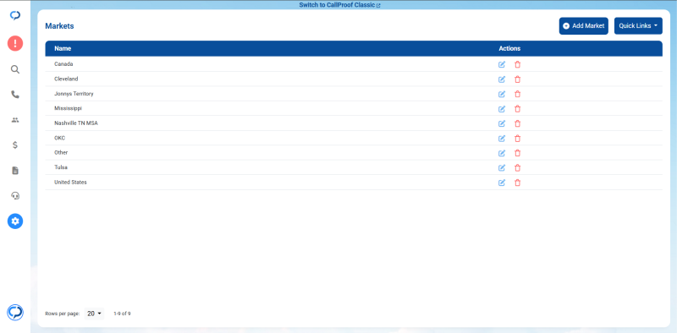Edit the United States market

click(x=502, y=183)
